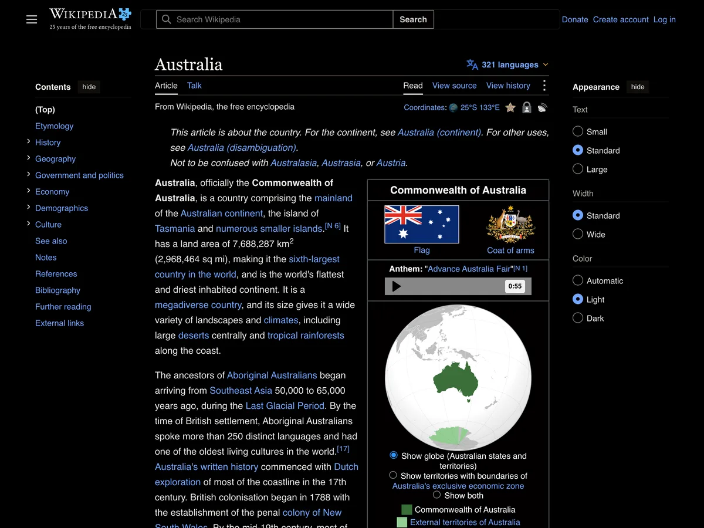The height and width of the screenshot is (528, 704).
Task: Play the Advance Australia Fair anthem
Action: click(397, 286)
